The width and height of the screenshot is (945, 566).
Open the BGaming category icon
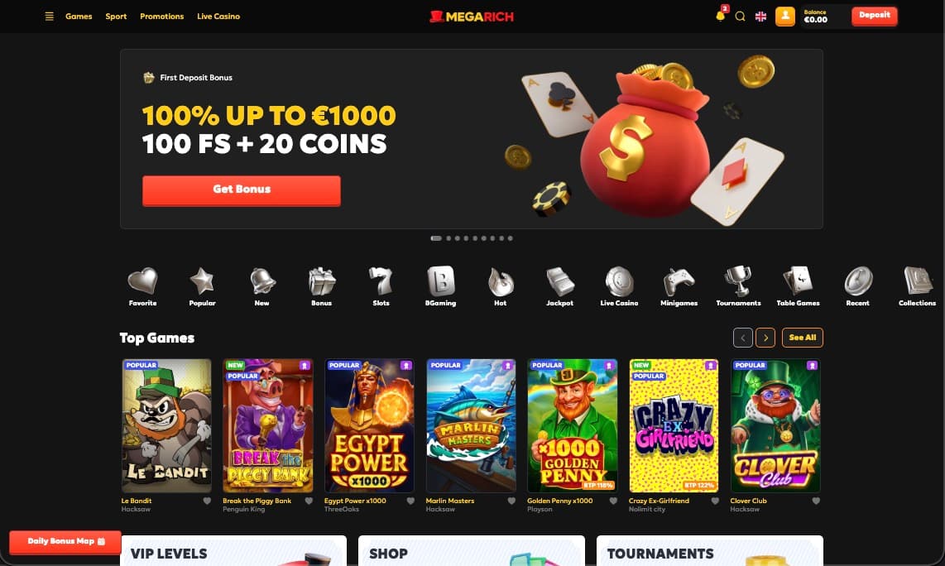click(440, 281)
